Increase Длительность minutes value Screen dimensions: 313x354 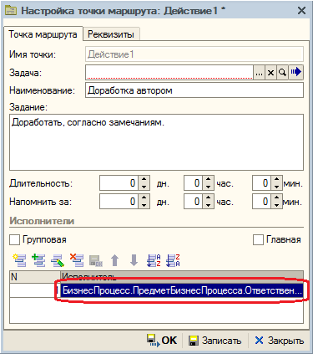point(276,179)
